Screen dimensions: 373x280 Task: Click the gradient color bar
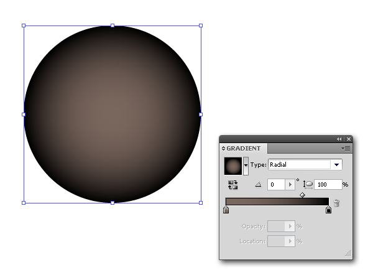tap(277, 202)
